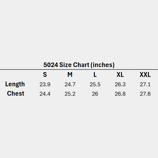Screen dimensions: 158x158
Task: Select the XXL size column header
Action: coord(145,75)
